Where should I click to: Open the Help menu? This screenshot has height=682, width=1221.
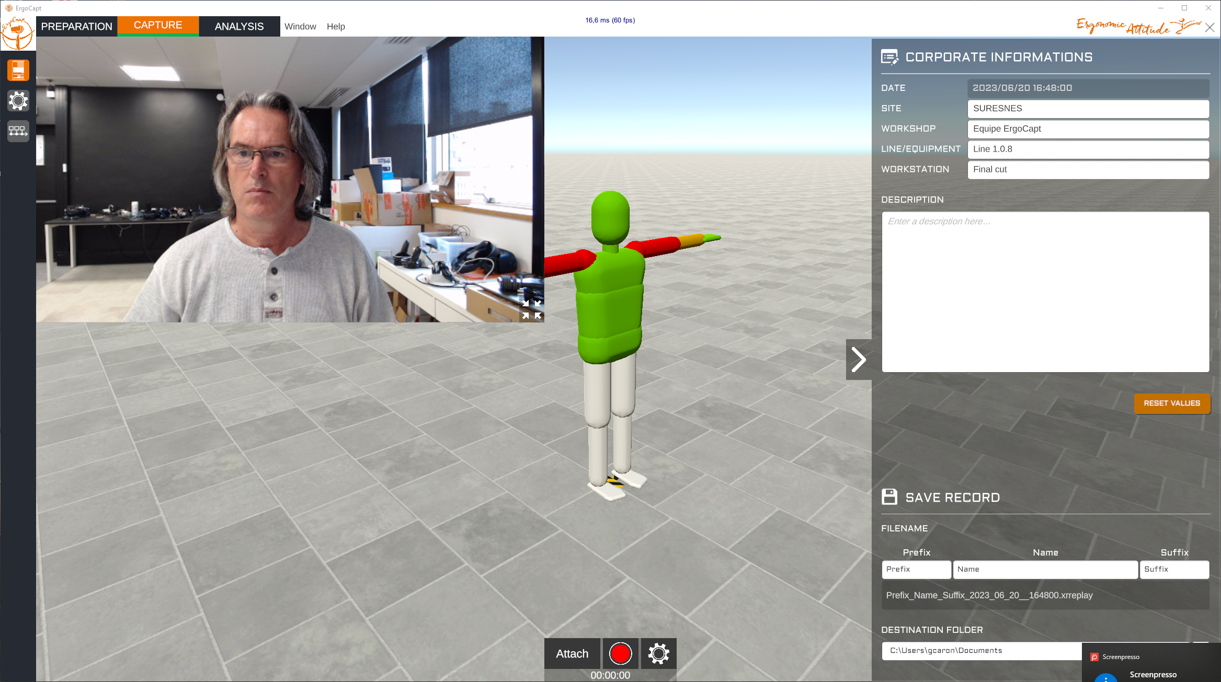pos(336,26)
